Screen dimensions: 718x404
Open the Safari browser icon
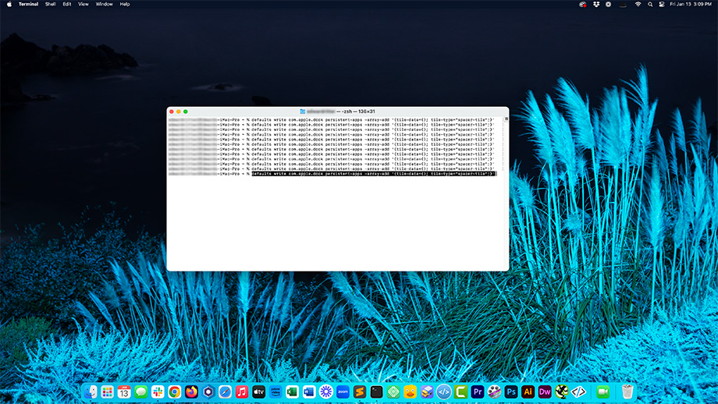tap(225, 392)
